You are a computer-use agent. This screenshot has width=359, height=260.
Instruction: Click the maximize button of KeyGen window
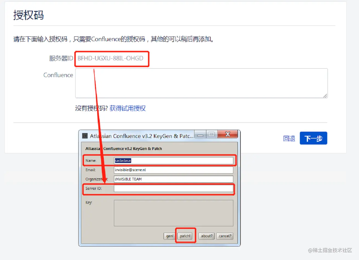[211, 134]
